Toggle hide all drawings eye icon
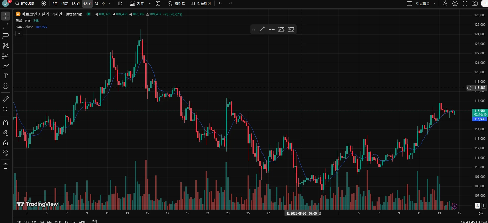488x223 pixels. 6,153
